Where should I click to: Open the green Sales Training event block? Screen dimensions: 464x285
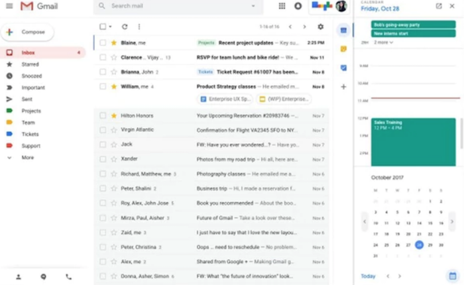pyautogui.click(x=412, y=142)
